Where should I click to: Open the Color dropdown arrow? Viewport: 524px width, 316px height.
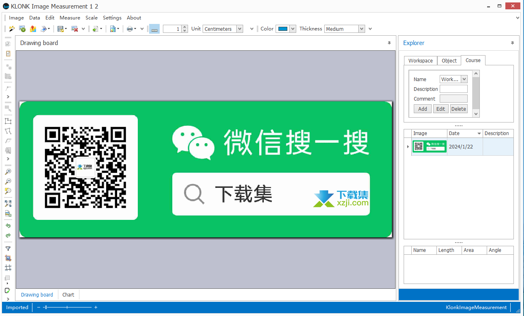(293, 29)
